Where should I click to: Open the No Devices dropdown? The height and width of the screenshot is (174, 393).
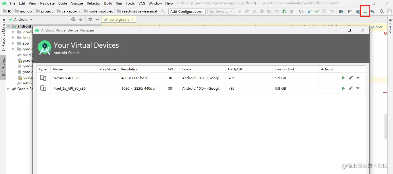tap(221, 12)
